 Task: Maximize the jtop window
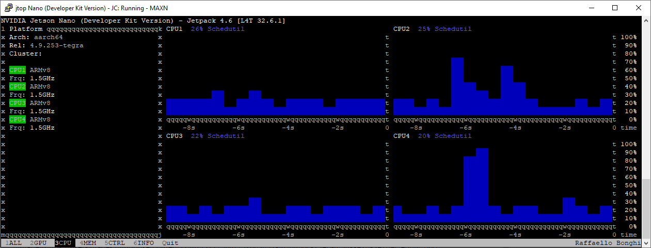(615, 8)
